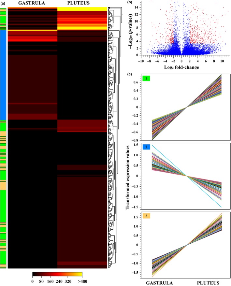Click the heatmap color scale gradient bar

[57, 274]
